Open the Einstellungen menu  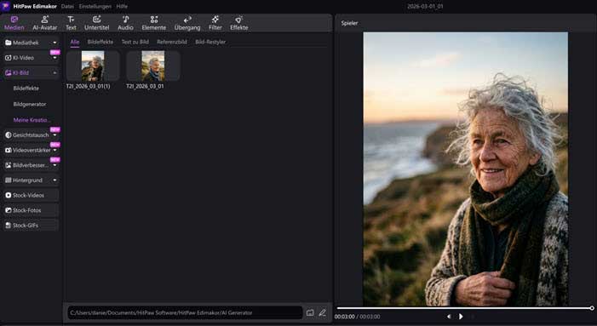(x=95, y=7)
